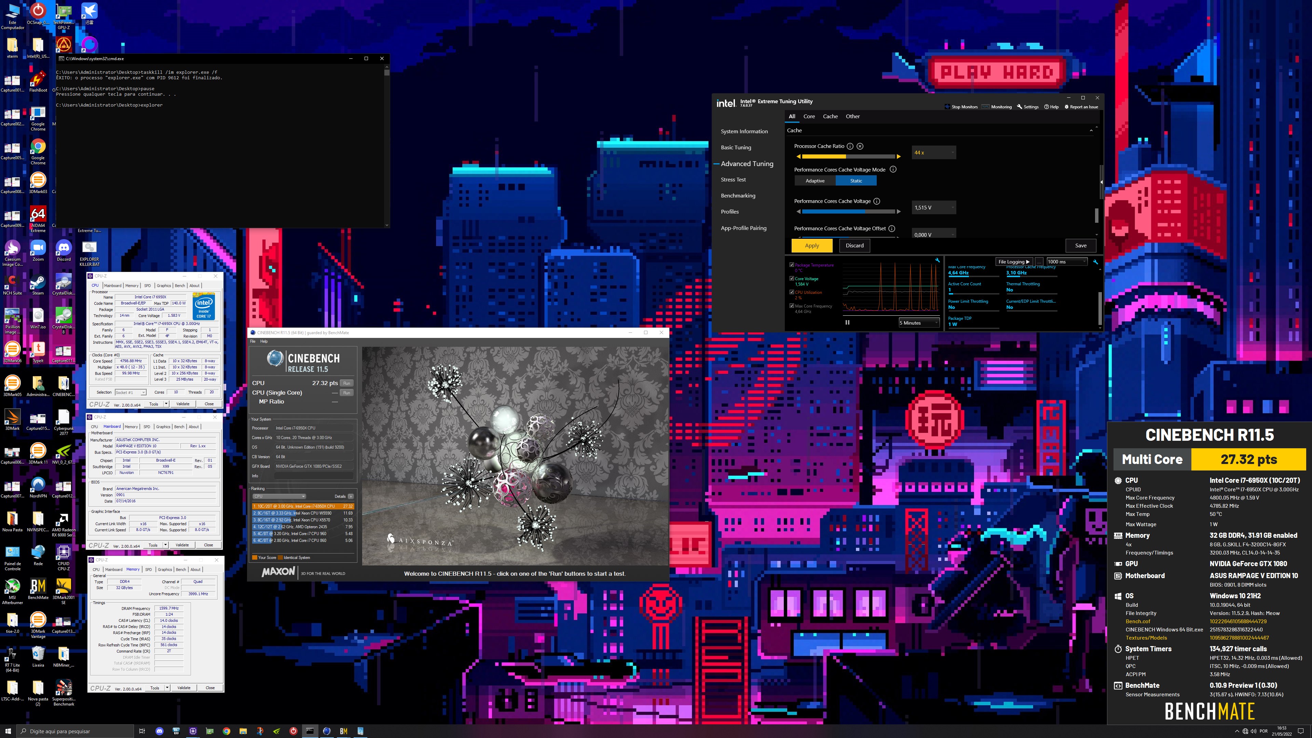Screen dimensions: 1312x738
Task: Open Tools dropdown arrow in CPU-Z CPU window
Action: pyautogui.click(x=166, y=404)
